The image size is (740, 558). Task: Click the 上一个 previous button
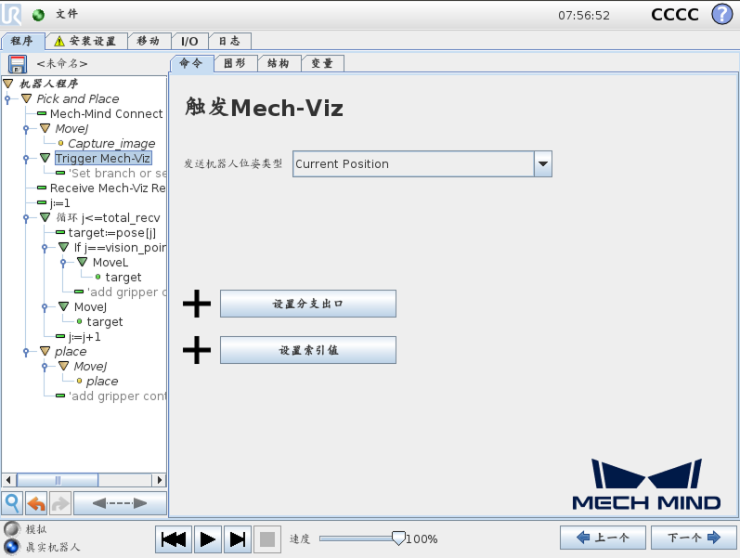click(x=603, y=538)
